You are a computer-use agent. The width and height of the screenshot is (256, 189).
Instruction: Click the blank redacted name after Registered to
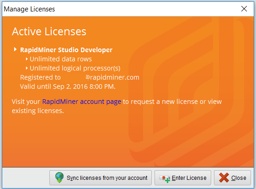[x=73, y=77]
